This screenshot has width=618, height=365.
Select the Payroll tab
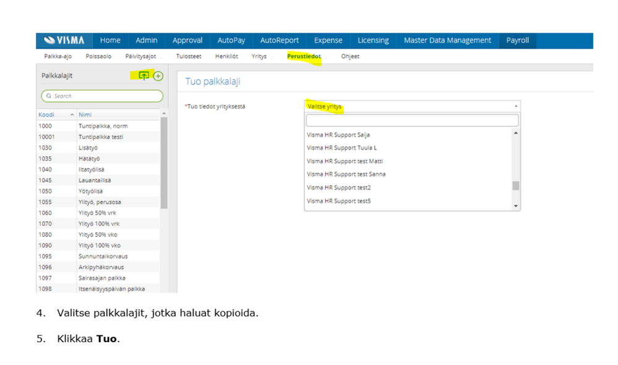(x=518, y=41)
